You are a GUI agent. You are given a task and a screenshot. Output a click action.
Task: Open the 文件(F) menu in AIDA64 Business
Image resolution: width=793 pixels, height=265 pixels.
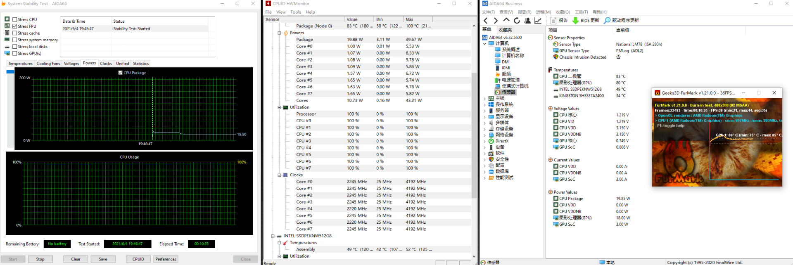(x=489, y=12)
